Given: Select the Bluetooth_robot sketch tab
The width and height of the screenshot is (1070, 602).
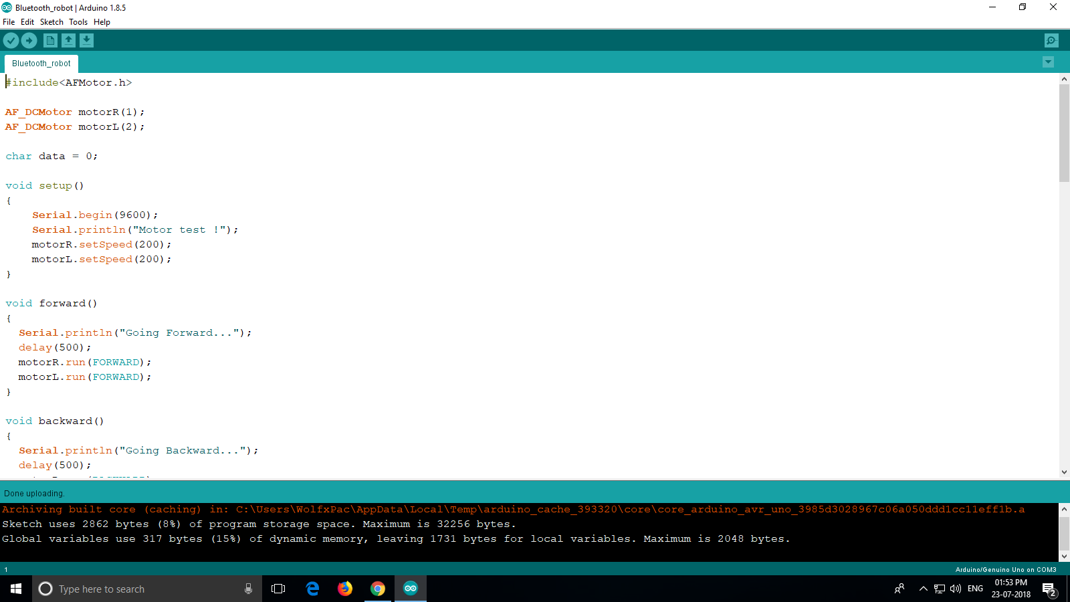Looking at the screenshot, I should pos(41,64).
